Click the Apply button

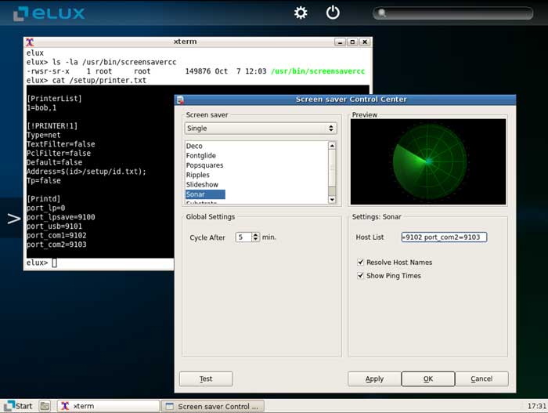point(374,379)
